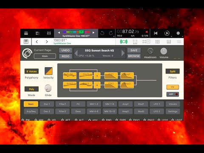The image size is (204, 153).
Task: Expand the small arrow under the play button
Action: click(171, 37)
